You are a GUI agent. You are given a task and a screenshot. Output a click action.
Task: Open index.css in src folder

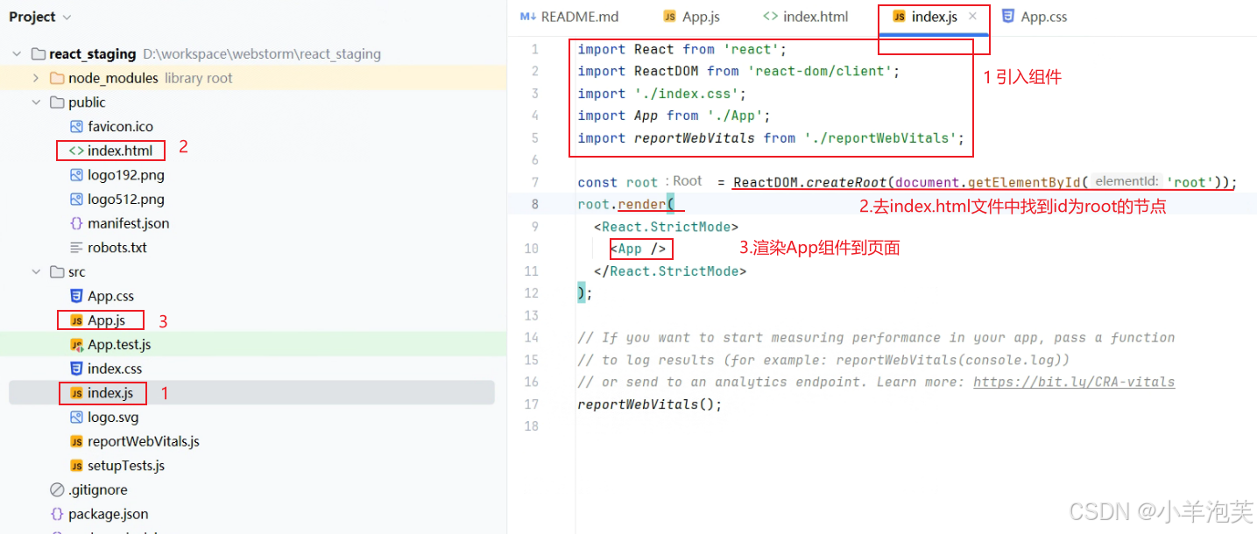pyautogui.click(x=115, y=369)
